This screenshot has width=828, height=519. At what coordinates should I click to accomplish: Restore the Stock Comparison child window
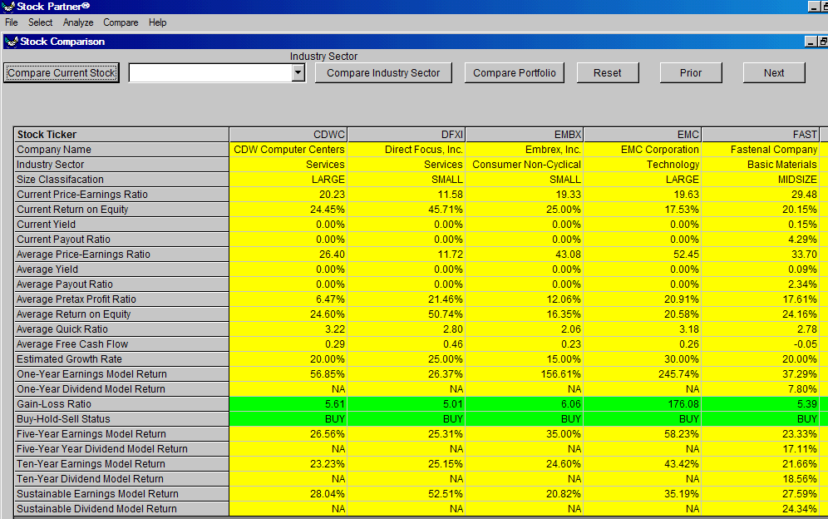pyautogui.click(x=823, y=42)
